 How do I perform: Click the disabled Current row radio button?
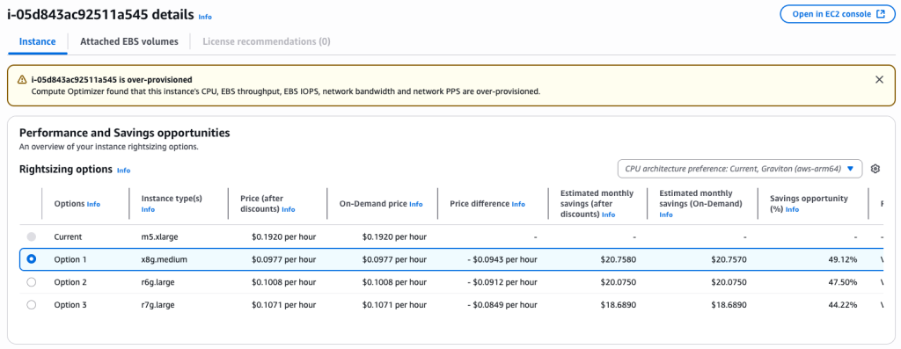click(x=31, y=236)
